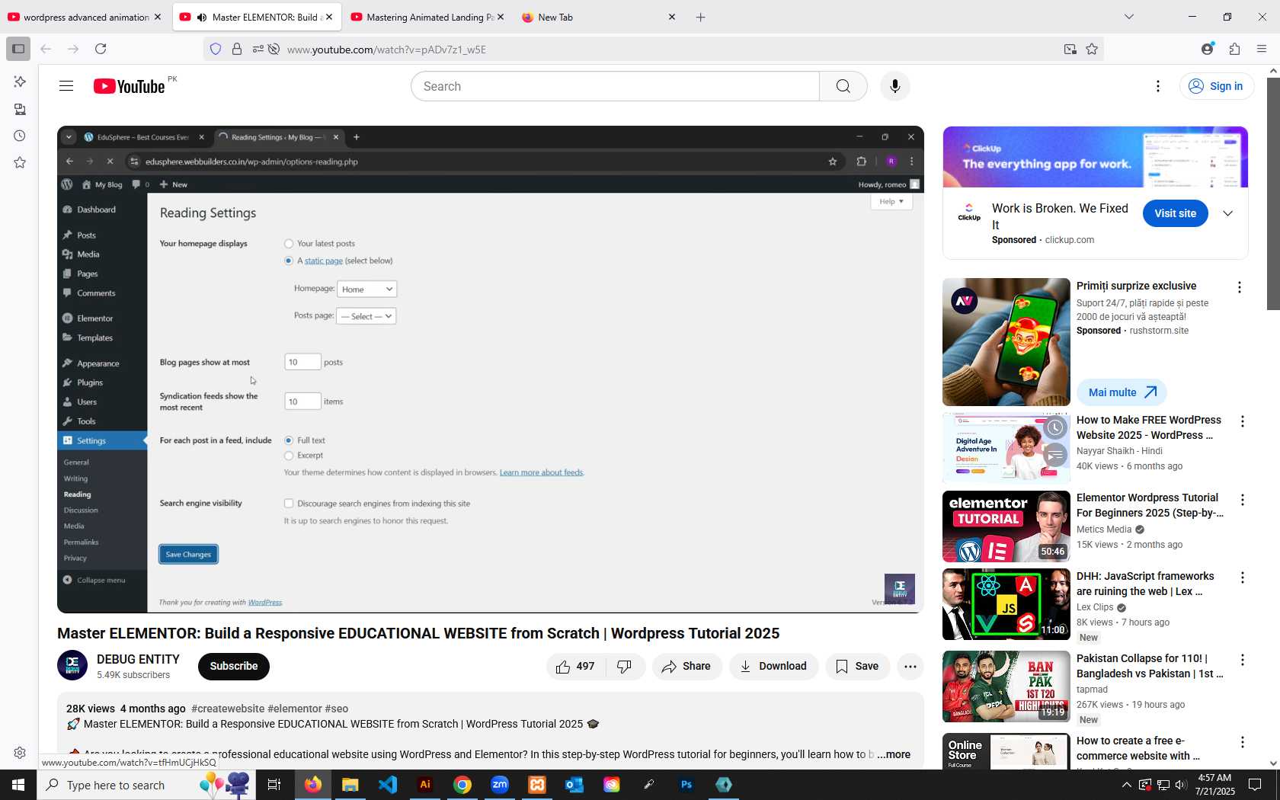Open the Posts page Select dropdown
The width and height of the screenshot is (1280, 800).
point(366,316)
